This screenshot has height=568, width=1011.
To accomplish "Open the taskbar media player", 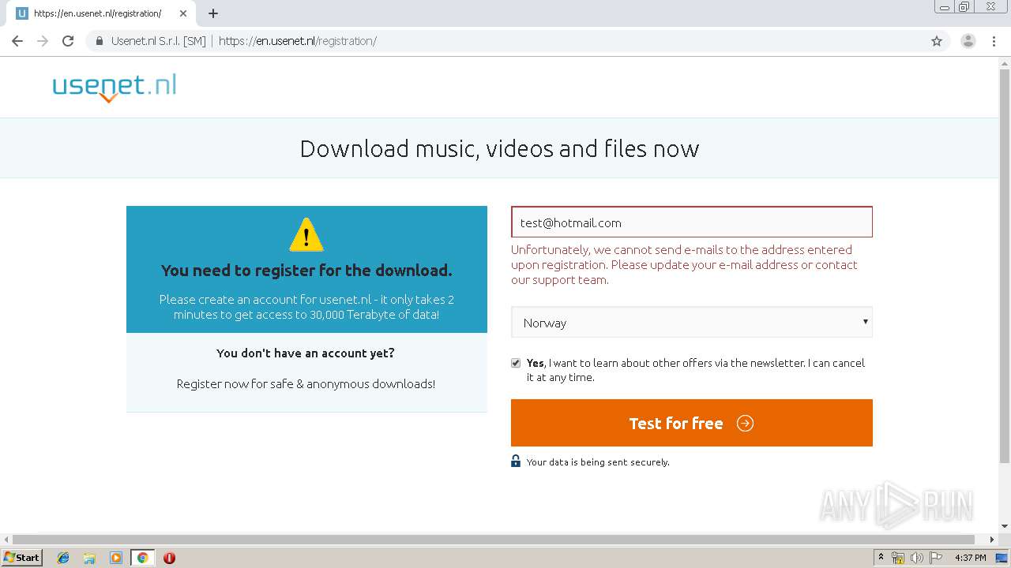I will point(116,558).
